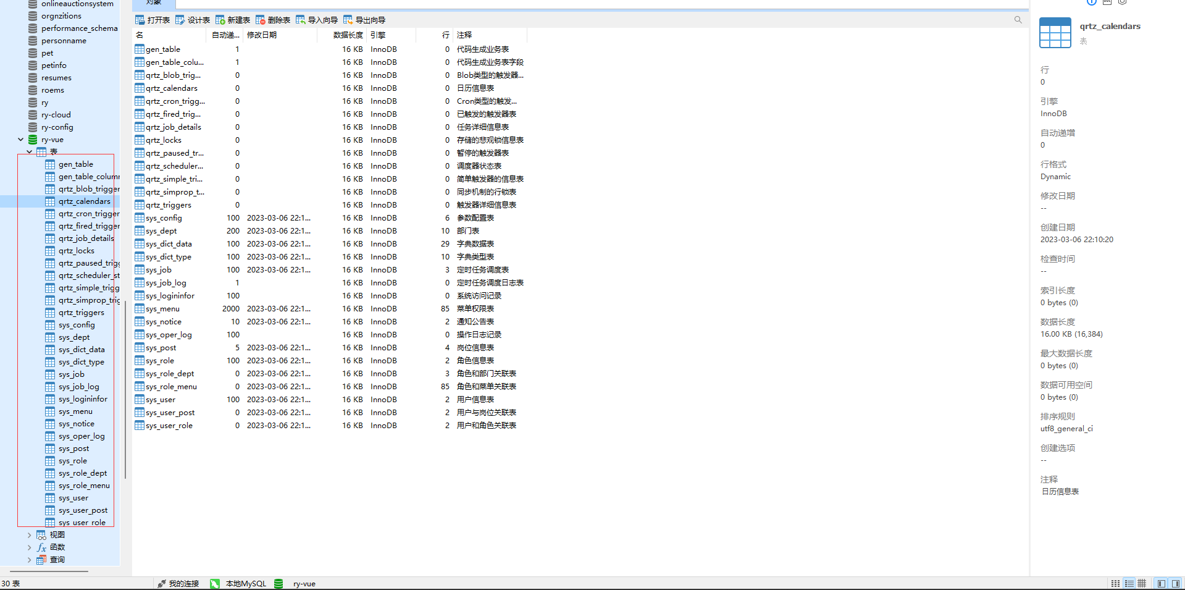Click the 查询 query icon in tree
This screenshot has height=590, width=1185.
point(41,560)
